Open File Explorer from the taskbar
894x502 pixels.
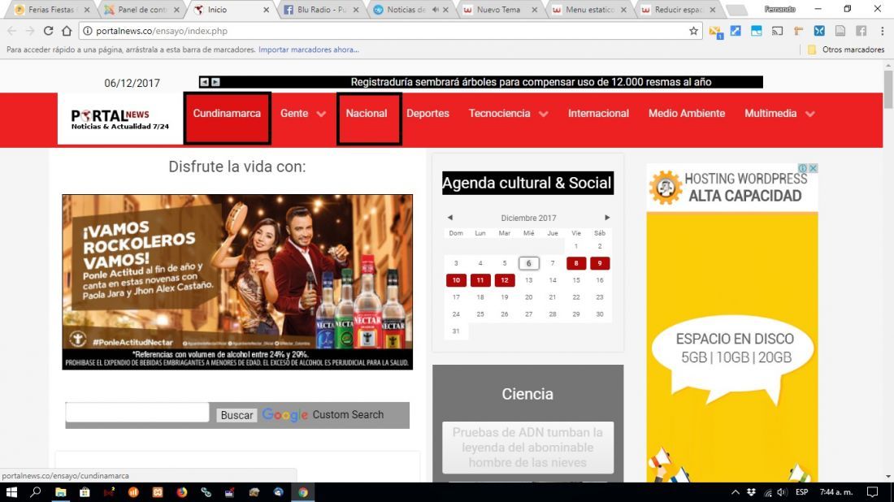coord(60,491)
